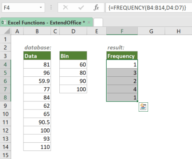The image size is (192, 159).
Task: Select frequency result 2 in row 6
Action: point(122,81)
